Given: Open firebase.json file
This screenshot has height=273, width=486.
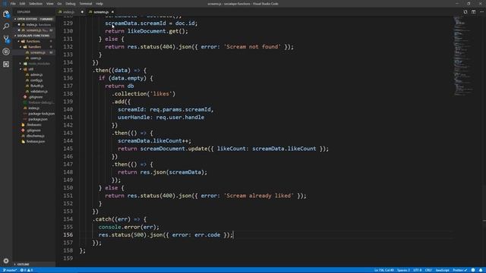Looking at the screenshot, I should coord(36,142).
